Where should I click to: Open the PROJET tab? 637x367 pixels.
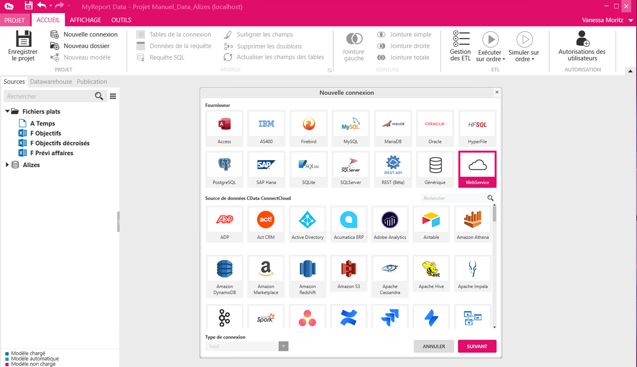pyautogui.click(x=15, y=20)
